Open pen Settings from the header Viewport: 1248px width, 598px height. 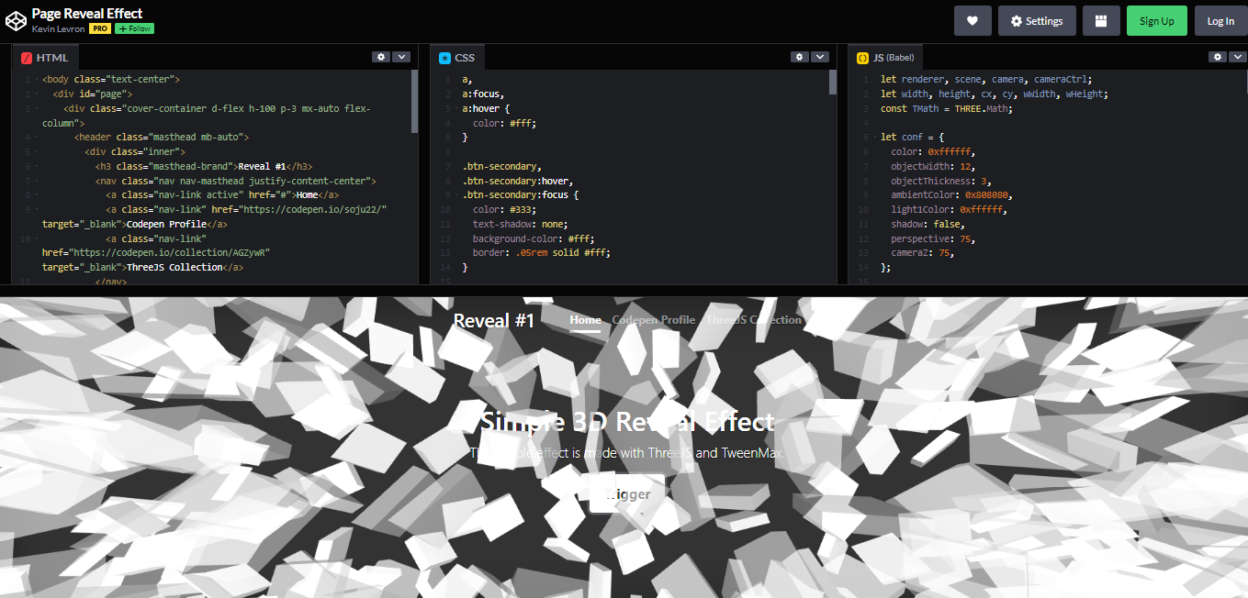pos(1037,21)
